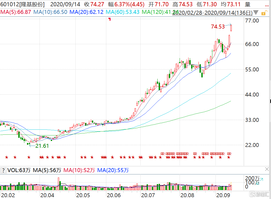Image resolution: width=271 pixels, height=199 pixels.
Task: Open the date range dropdown triangle
Action: (x=256, y=13)
